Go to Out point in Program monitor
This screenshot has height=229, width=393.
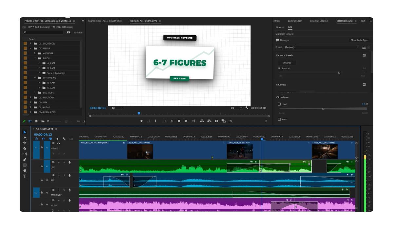193,121
